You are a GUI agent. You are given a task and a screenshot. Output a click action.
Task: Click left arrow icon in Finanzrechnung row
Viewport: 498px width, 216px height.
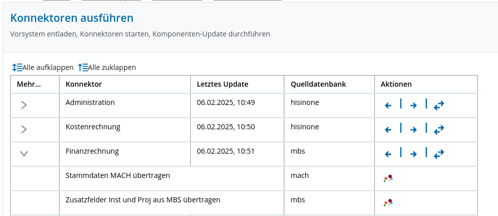pos(388,154)
